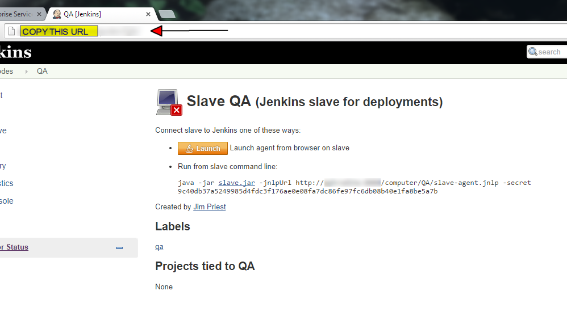Click the QA breadcrumb item

42,71
